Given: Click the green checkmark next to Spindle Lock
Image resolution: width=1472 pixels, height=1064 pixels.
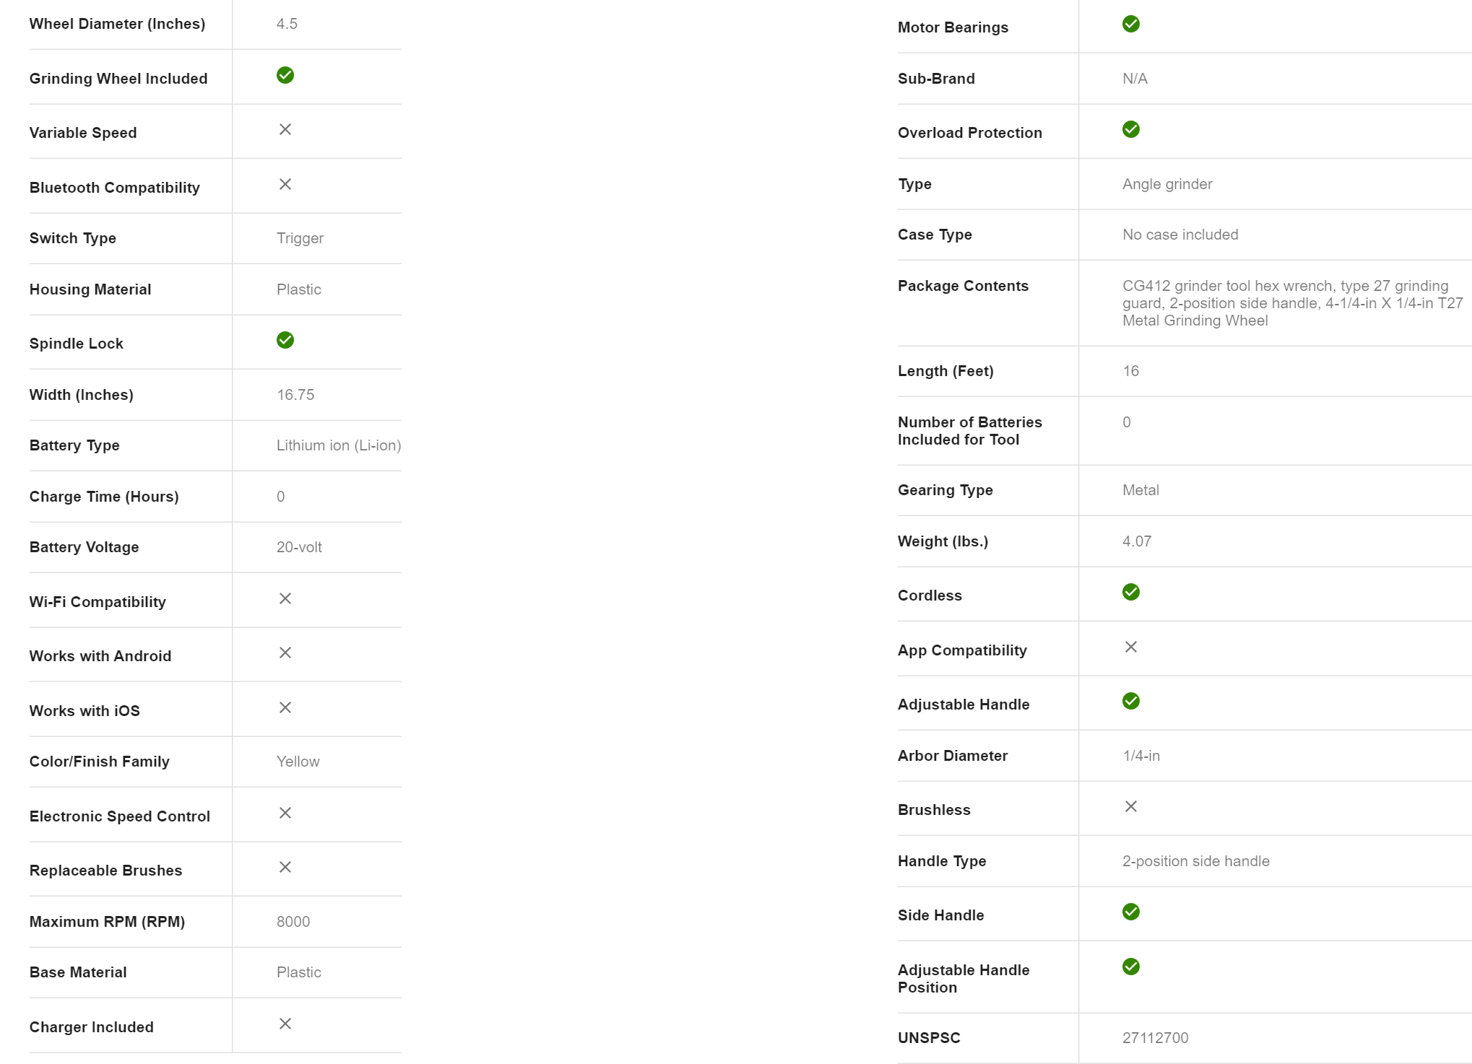Looking at the screenshot, I should coord(285,340).
